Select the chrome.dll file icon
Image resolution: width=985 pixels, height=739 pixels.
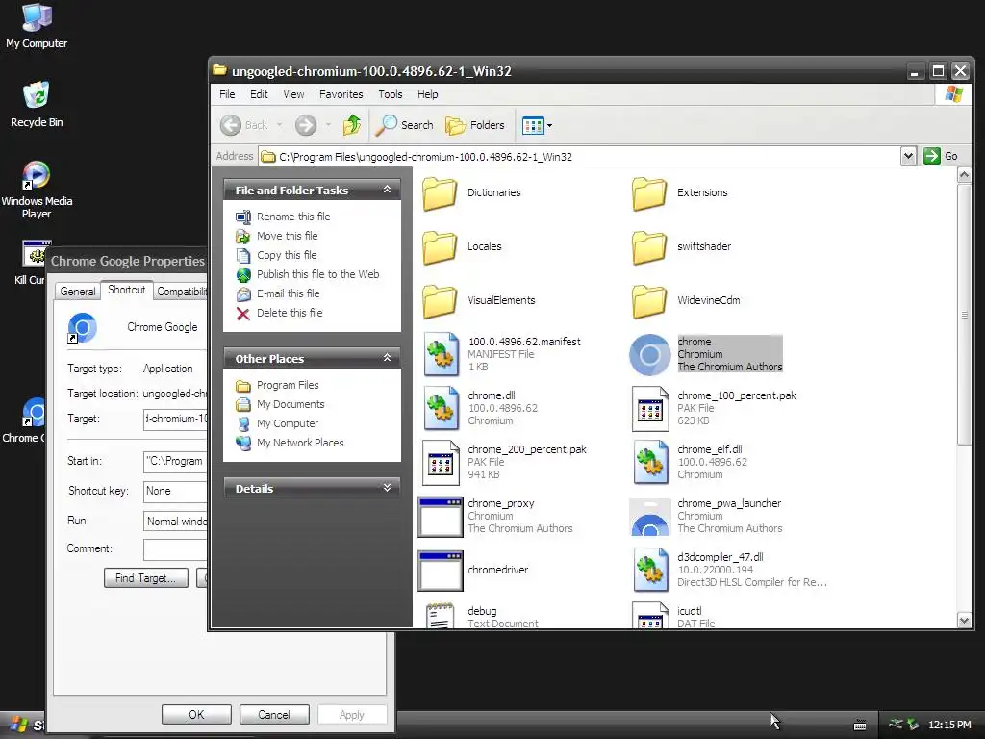pos(441,408)
